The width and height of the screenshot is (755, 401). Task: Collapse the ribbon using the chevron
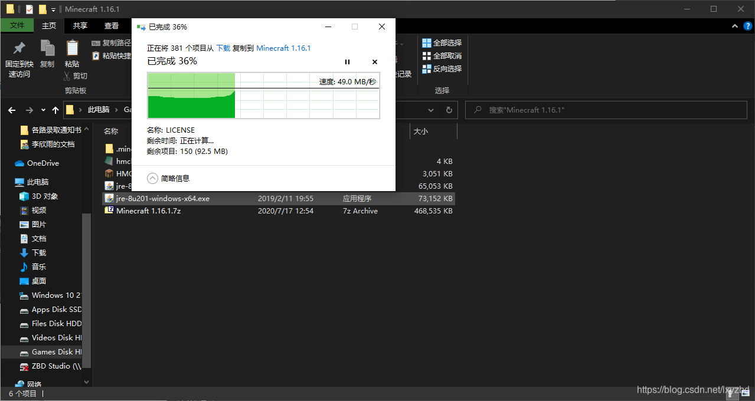click(x=734, y=26)
